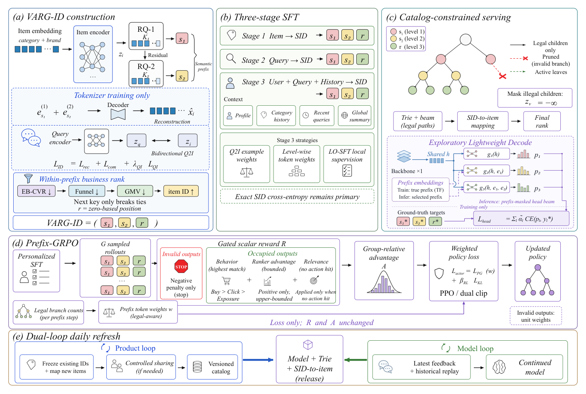Click the tag icon beside Freeze existing IDs

31,365
